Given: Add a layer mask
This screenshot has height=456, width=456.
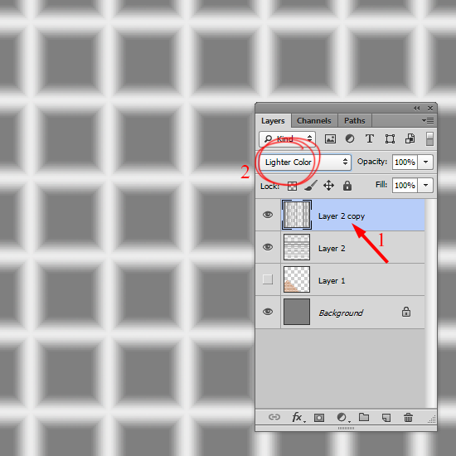Looking at the screenshot, I should click(x=319, y=418).
